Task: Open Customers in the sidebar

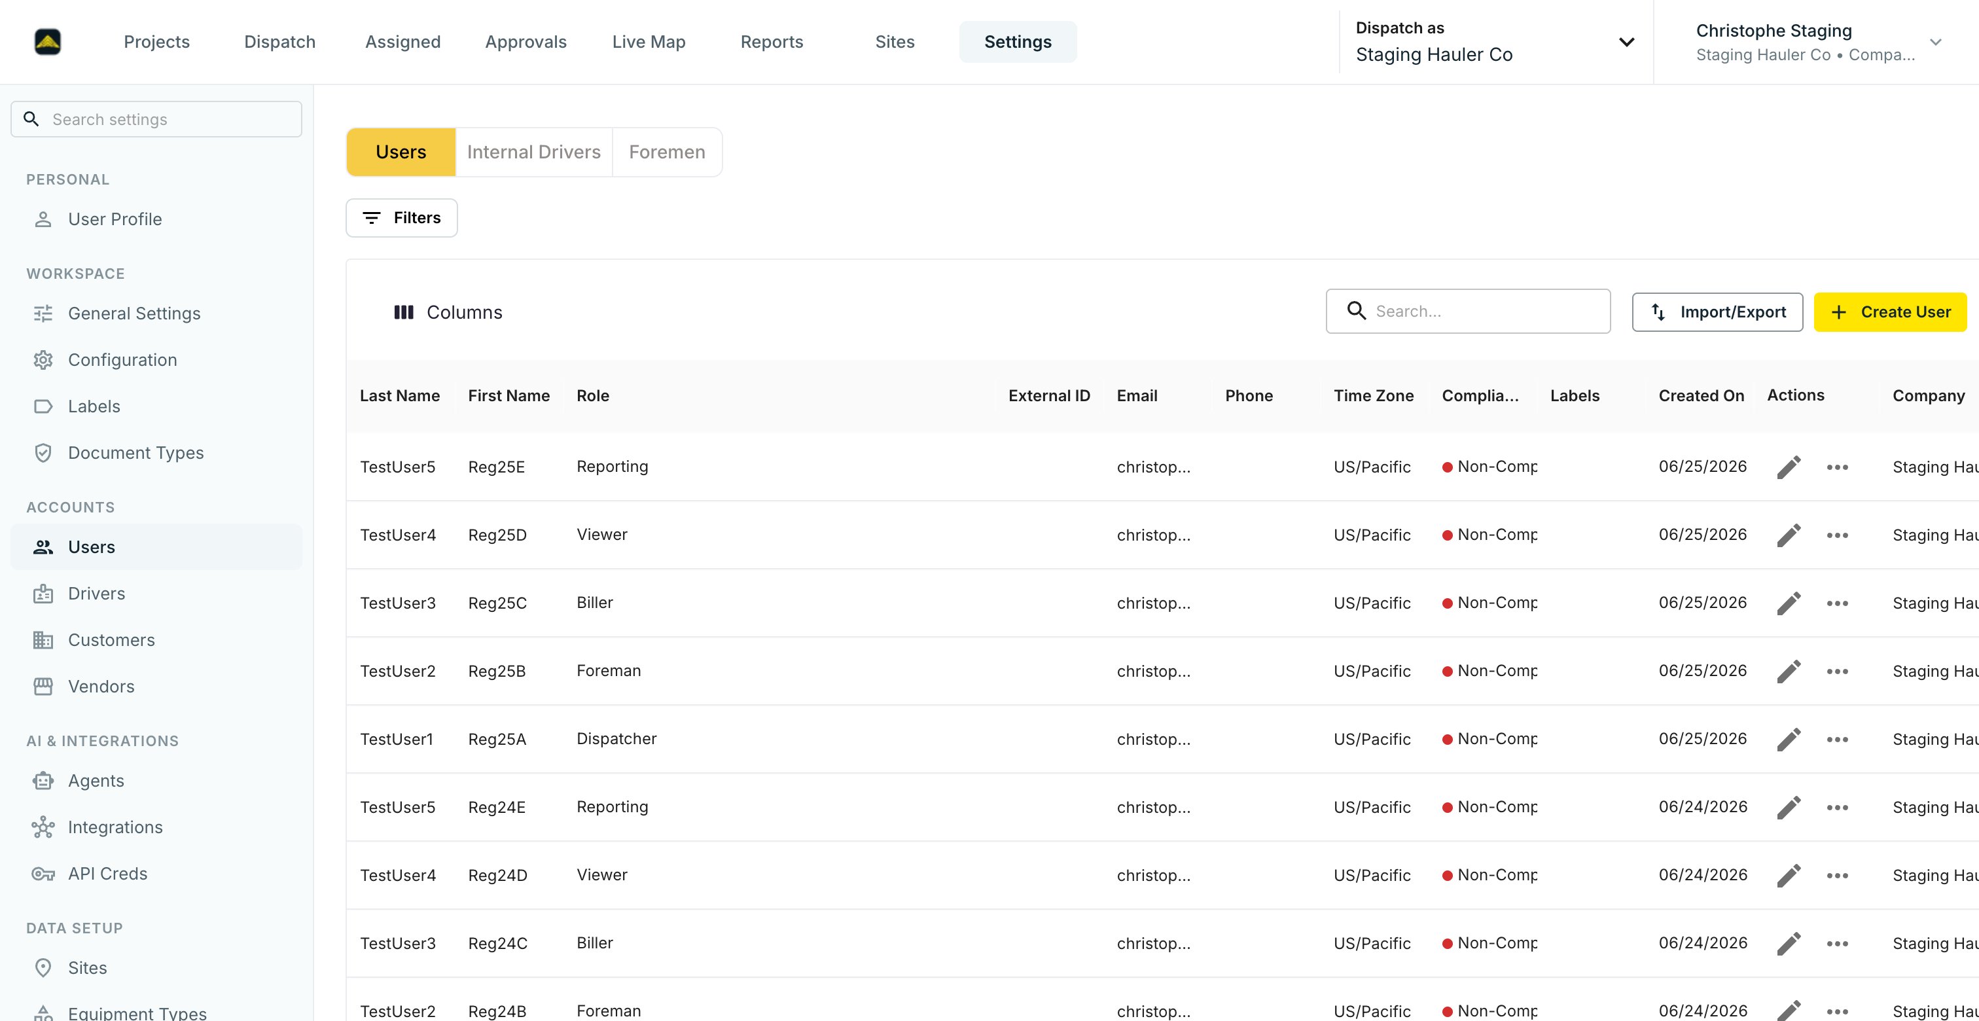Action: coord(156,640)
